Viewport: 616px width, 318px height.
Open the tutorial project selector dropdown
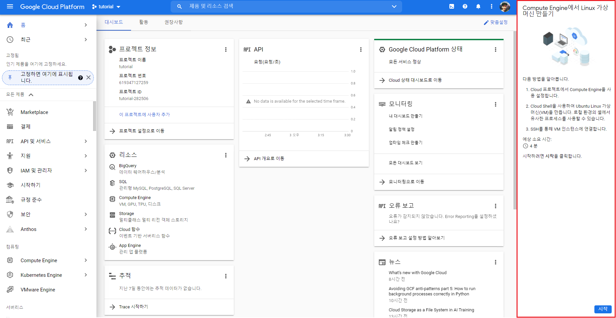106,7
